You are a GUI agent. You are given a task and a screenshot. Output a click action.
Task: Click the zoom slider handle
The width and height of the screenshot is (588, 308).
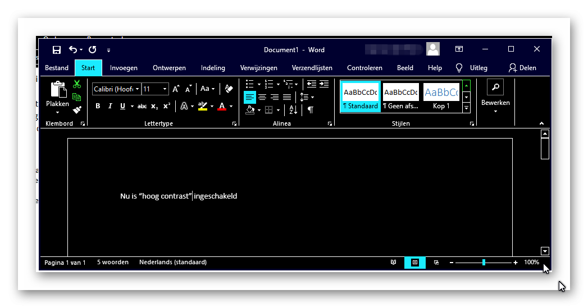484,263
